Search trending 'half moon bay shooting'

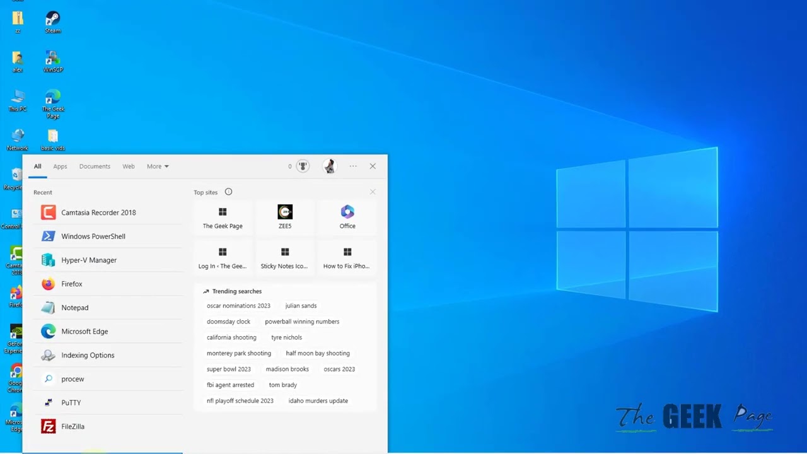318,353
